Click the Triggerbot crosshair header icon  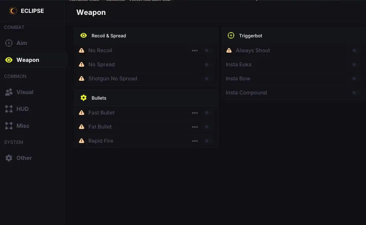[x=231, y=35]
